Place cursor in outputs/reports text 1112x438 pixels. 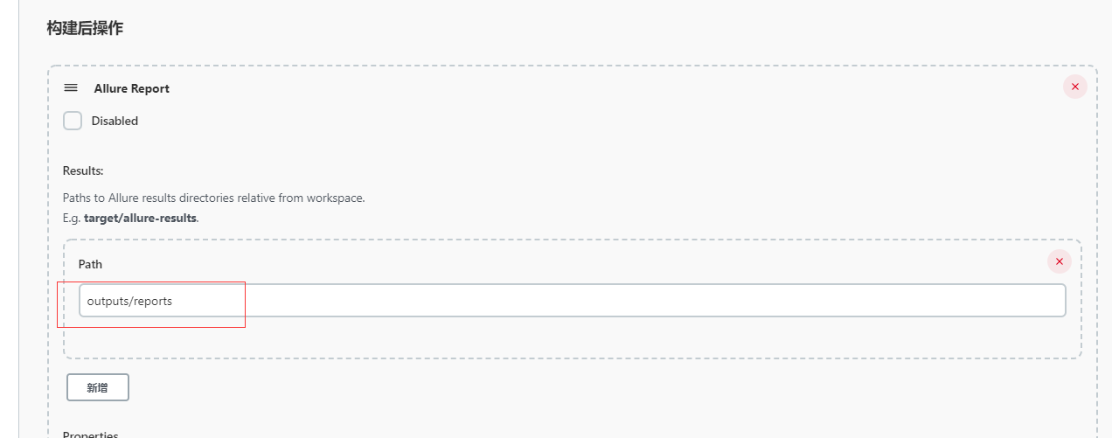tap(129, 301)
